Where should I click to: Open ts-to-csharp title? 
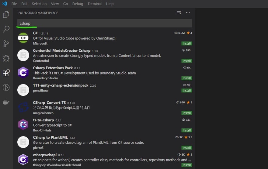pos(44,120)
